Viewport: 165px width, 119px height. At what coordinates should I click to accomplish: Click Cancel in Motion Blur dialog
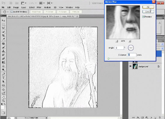(148, 12)
